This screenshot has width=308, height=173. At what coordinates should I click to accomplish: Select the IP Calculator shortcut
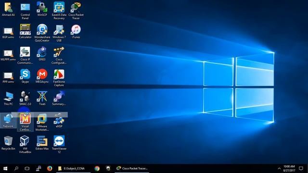pyautogui.click(x=25, y=31)
